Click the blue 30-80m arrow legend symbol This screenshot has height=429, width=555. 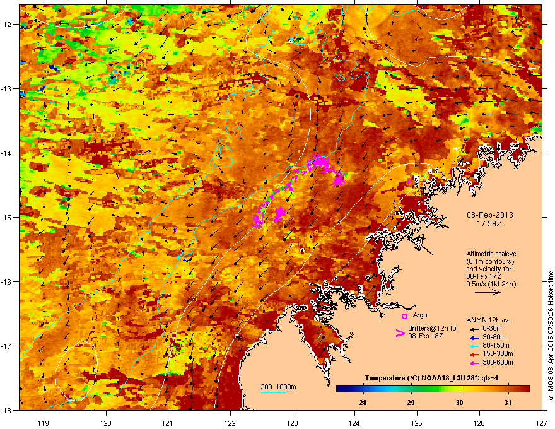(x=474, y=338)
